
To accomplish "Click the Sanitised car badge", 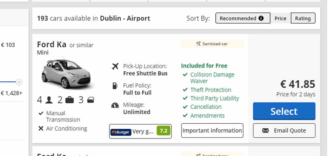I will (x=212, y=44).
